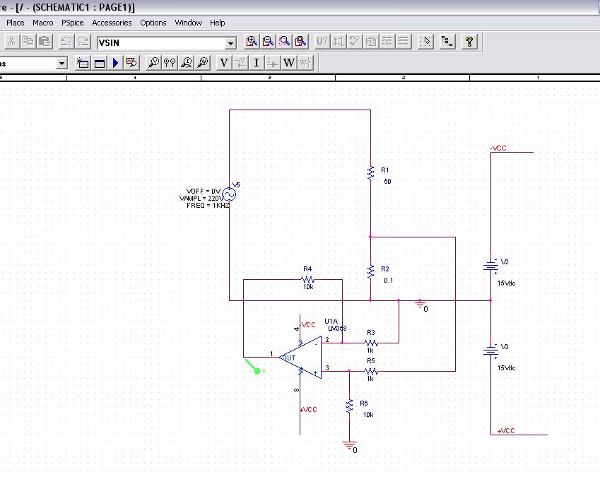Click the Redo arrow icon
600x477 pixels.
[x=83, y=41]
